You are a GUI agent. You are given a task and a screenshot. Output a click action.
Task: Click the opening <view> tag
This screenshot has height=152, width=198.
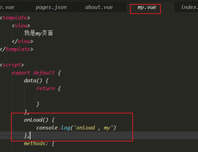coord(21,26)
